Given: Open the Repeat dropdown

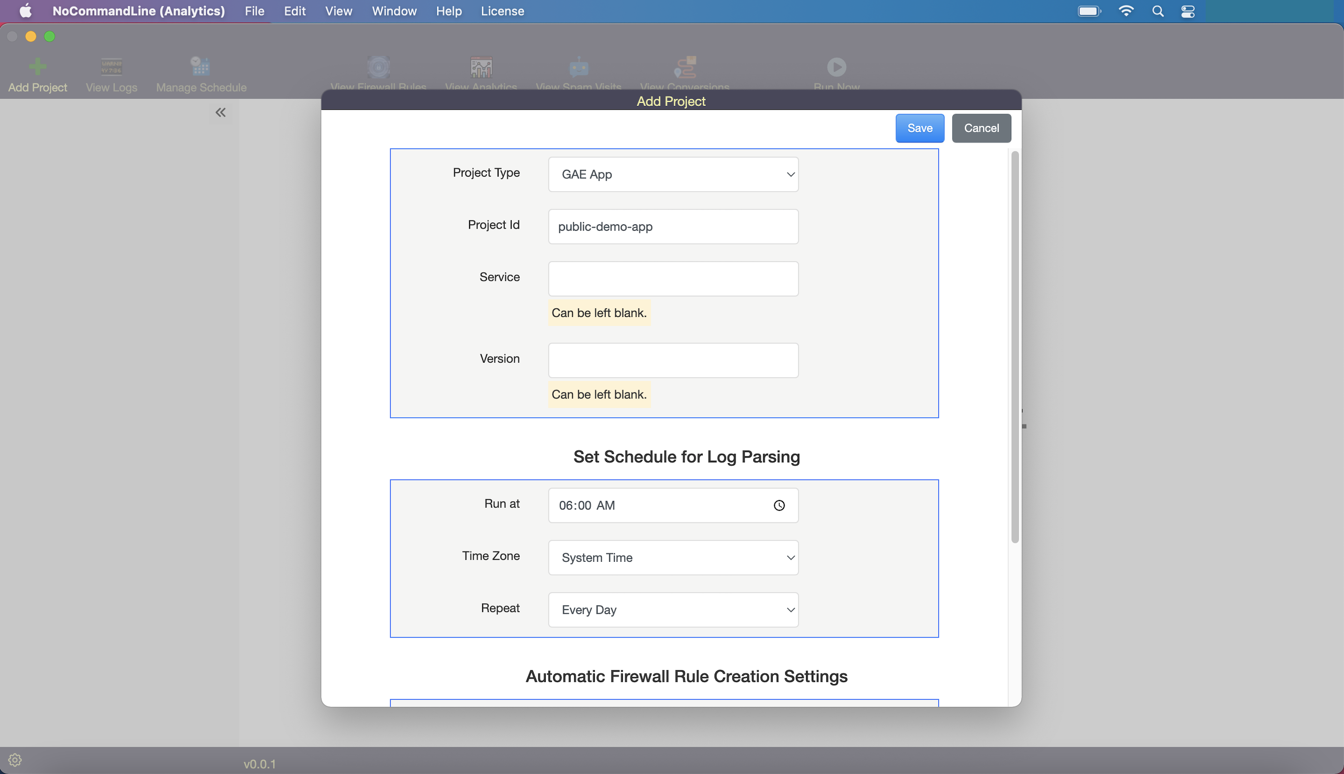Looking at the screenshot, I should [673, 610].
